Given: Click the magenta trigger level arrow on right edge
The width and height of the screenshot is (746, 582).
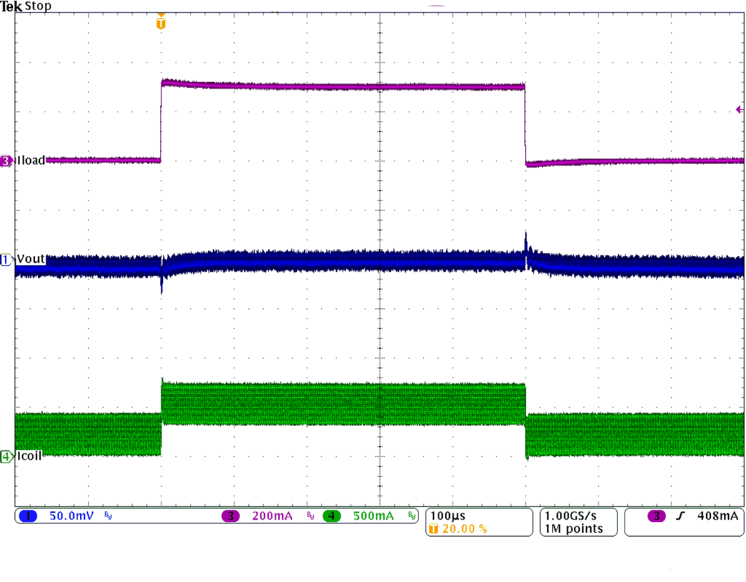Looking at the screenshot, I should 740,109.
